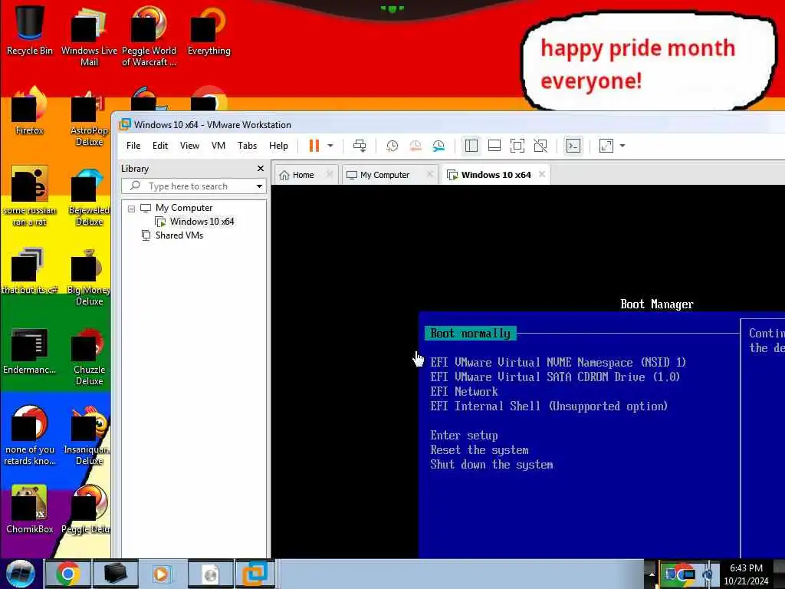Select Shut down the system

pos(491,464)
